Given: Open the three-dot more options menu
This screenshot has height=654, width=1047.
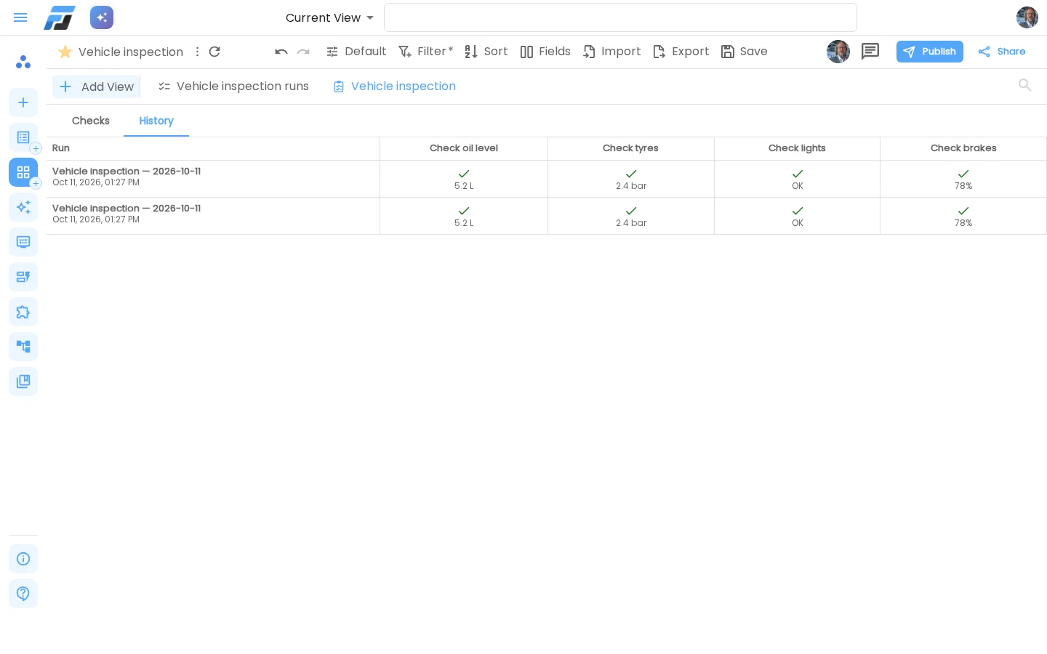Looking at the screenshot, I should point(197,52).
